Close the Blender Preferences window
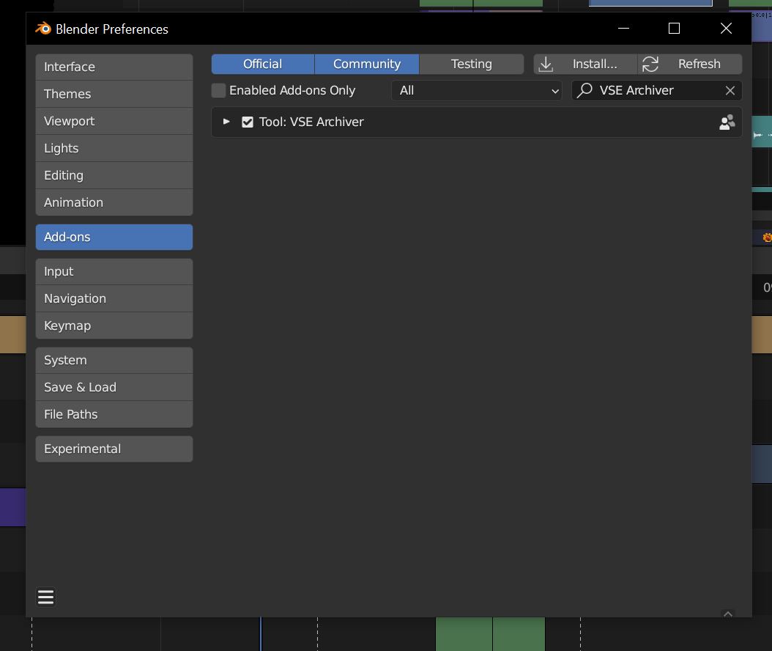The height and width of the screenshot is (651, 772). coord(726,29)
